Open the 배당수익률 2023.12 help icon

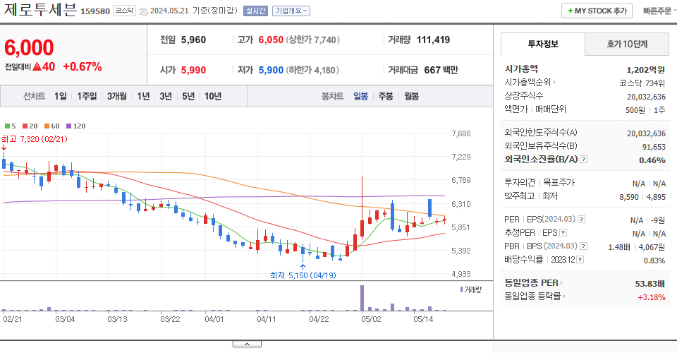(580, 260)
